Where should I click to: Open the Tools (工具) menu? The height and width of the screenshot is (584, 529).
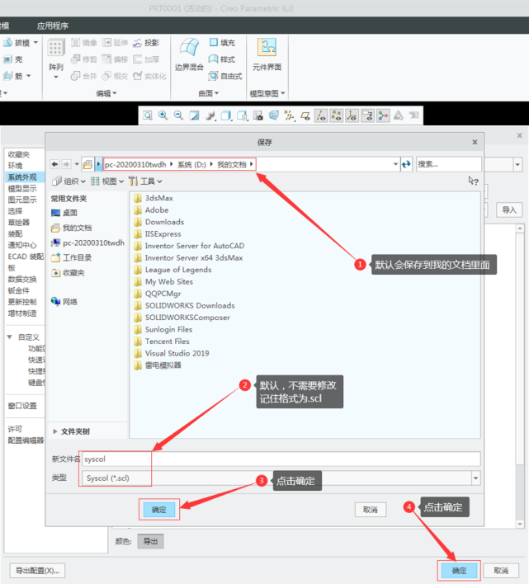[145, 181]
